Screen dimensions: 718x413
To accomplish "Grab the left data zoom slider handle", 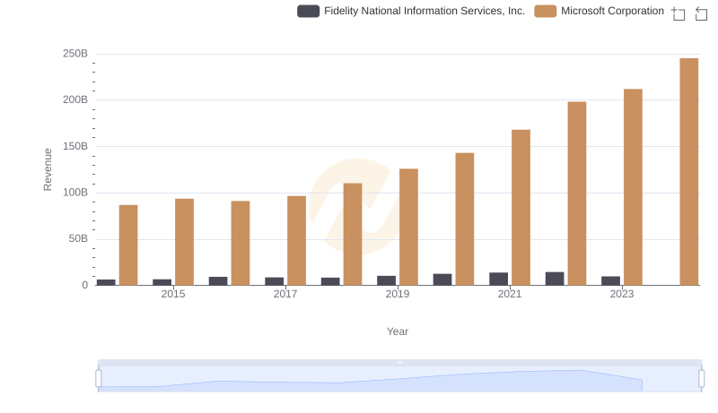I will tap(99, 379).
